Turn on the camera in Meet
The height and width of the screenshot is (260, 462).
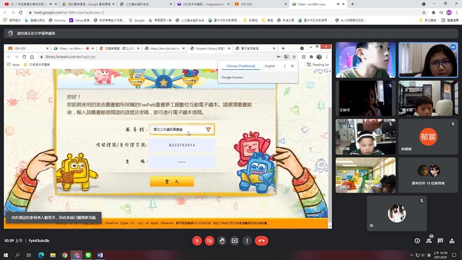coord(209,241)
